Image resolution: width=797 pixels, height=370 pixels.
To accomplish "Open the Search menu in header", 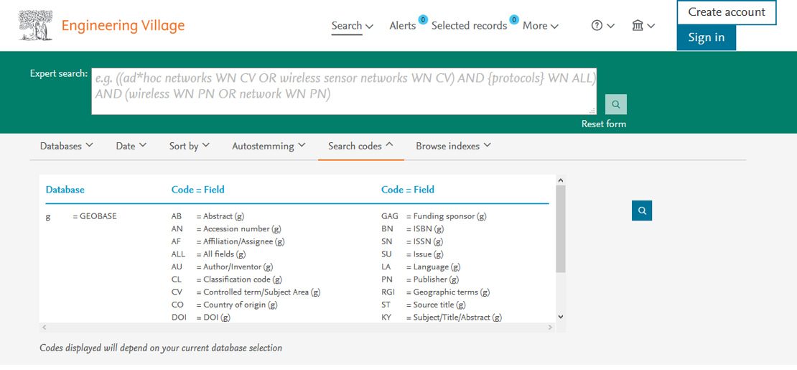I will pyautogui.click(x=353, y=25).
